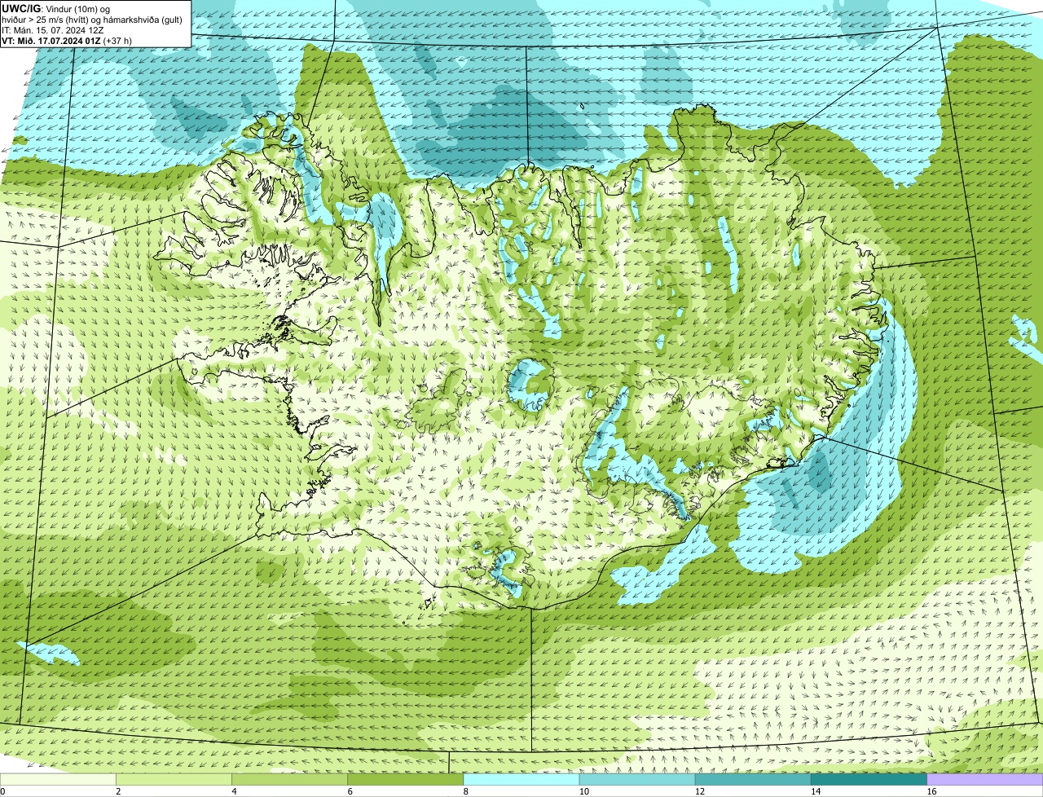Viewport: 1043px width, 797px height.
Task: Click the lavender legend swatch above 16 m/s
Action: [x=985, y=780]
